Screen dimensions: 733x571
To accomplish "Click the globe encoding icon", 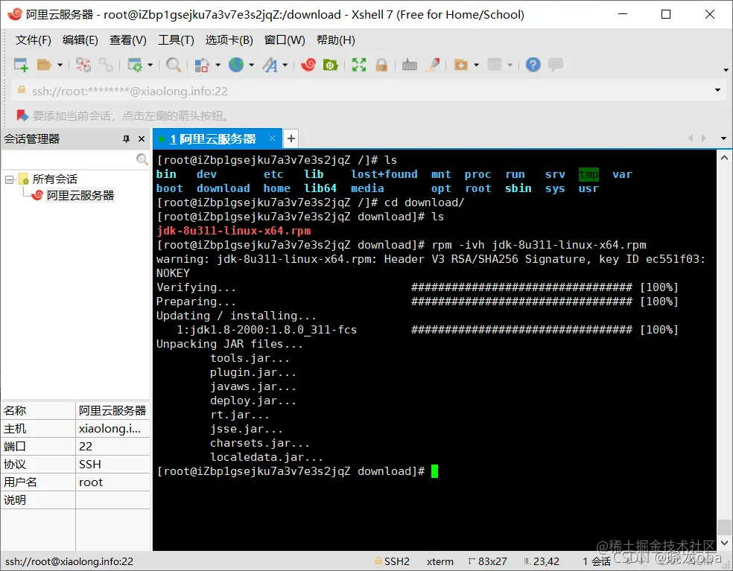I will (x=236, y=65).
